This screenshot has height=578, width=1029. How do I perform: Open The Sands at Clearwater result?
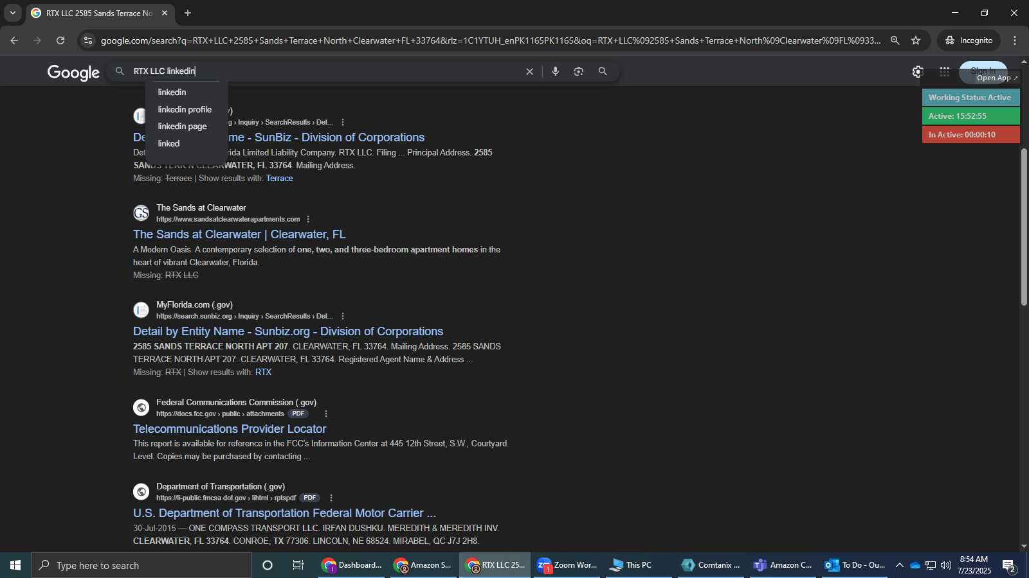point(239,234)
